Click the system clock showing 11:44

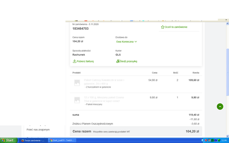(x=224, y=140)
